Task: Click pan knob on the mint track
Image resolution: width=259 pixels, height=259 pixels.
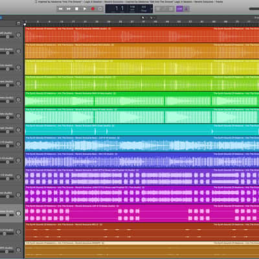Action: click(x=18, y=116)
